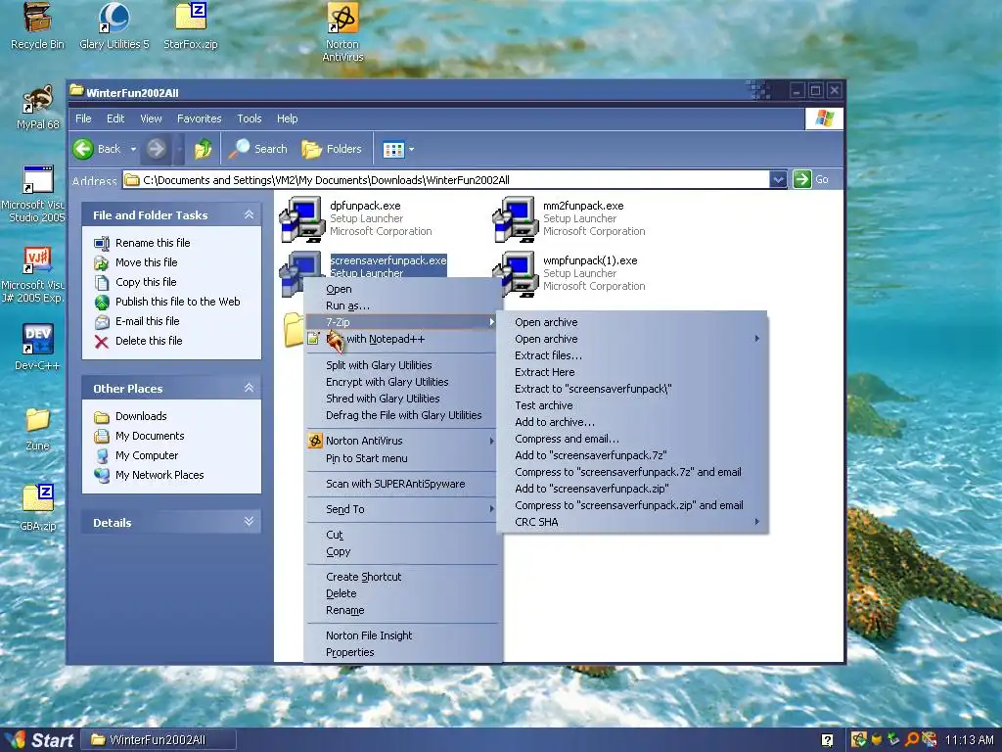Select the Glary Utilities 5 desktop shortcut
Screen dimensions: 1002x752
coord(114,26)
